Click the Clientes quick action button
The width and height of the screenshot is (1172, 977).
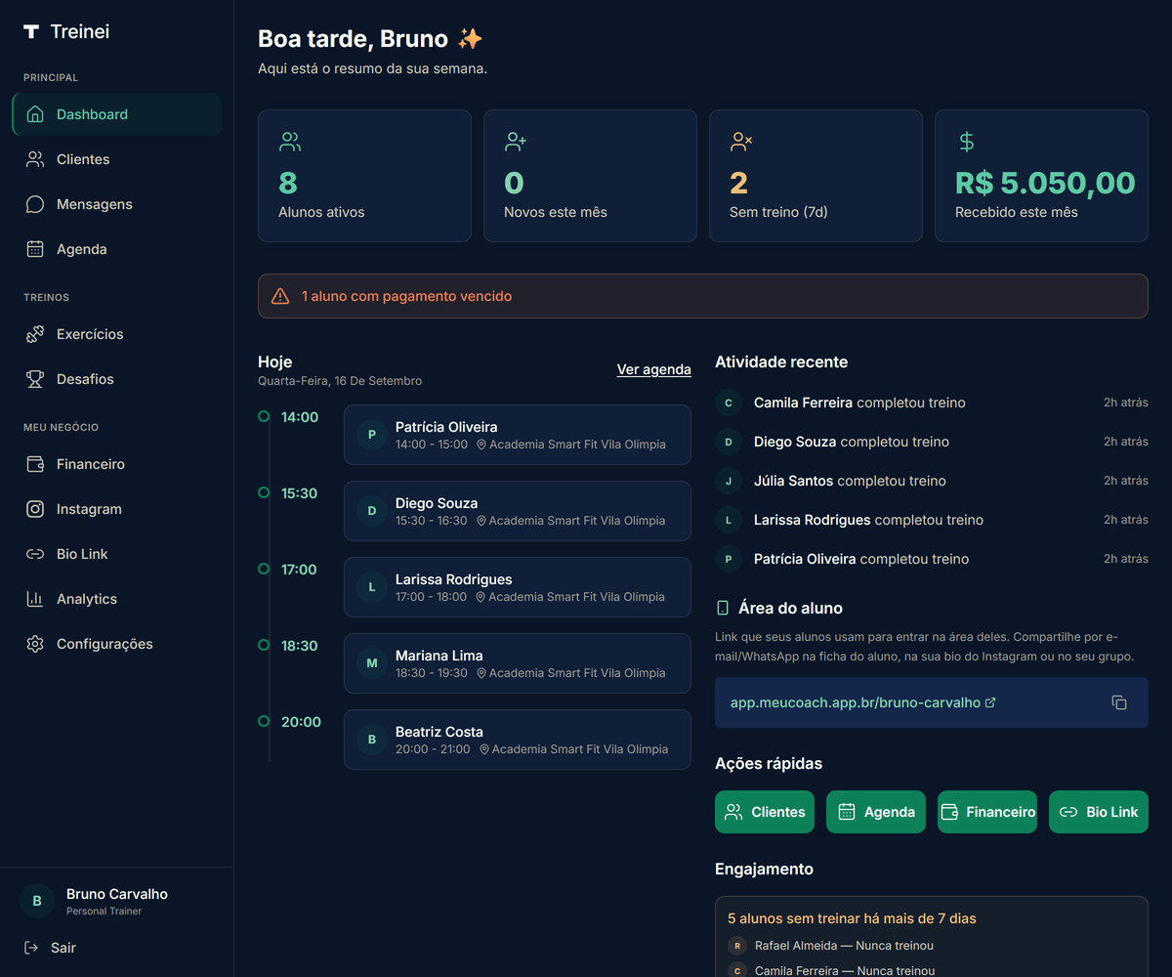click(765, 812)
